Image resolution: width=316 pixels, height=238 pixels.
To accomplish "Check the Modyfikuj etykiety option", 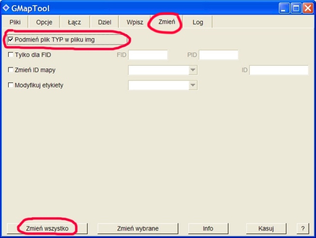I will (x=11, y=85).
